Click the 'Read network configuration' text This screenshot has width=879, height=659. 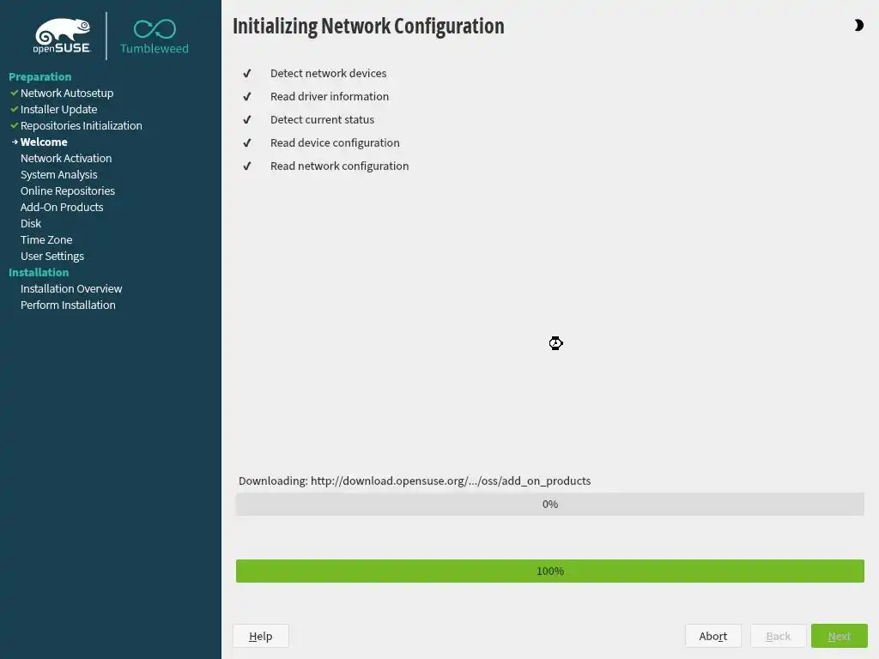[x=340, y=166]
